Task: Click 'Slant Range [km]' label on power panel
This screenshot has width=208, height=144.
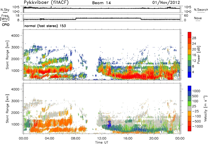Action: tap(7, 55)
